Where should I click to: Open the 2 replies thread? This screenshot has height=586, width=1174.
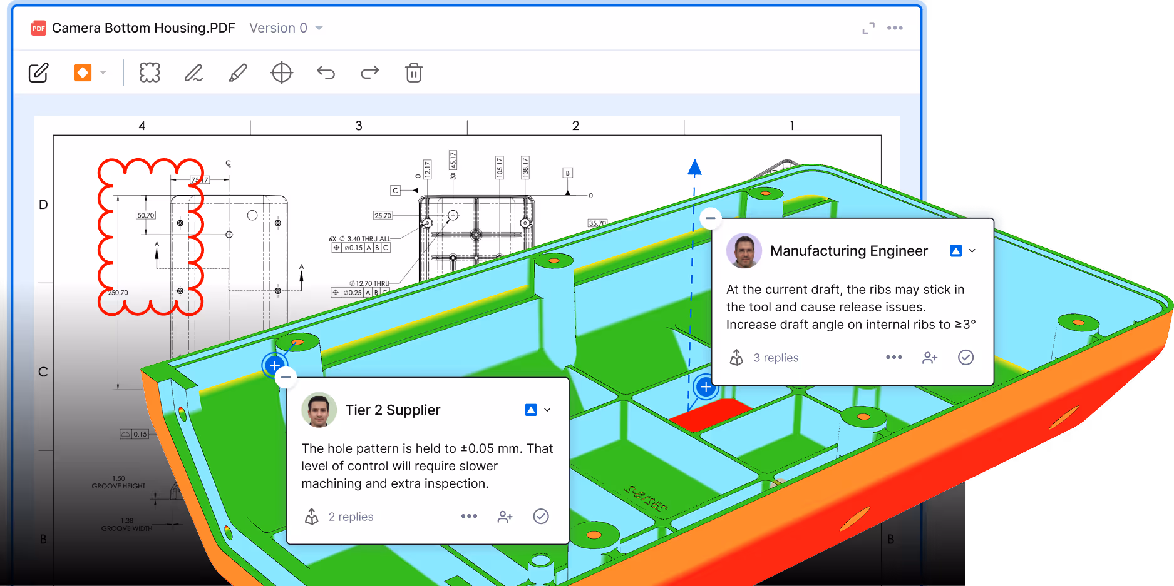click(x=351, y=517)
